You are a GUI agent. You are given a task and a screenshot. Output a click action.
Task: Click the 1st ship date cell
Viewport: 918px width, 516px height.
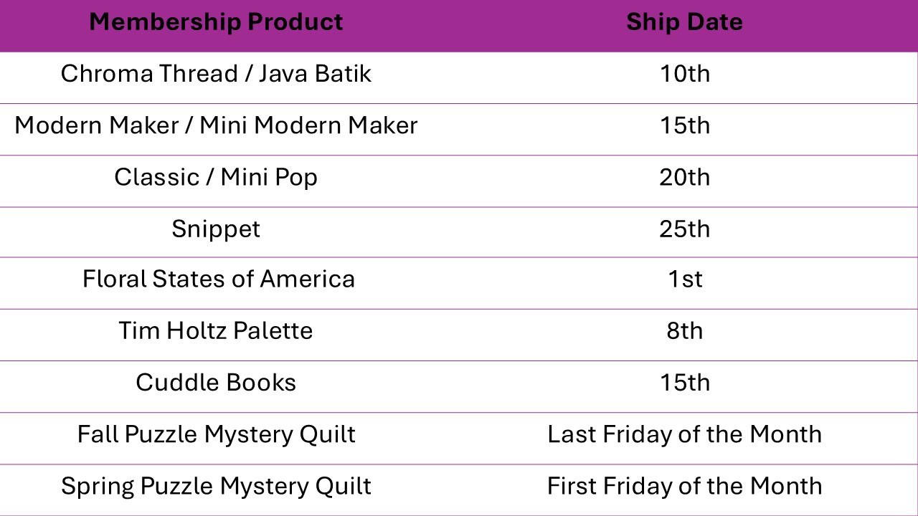pyautogui.click(x=684, y=279)
